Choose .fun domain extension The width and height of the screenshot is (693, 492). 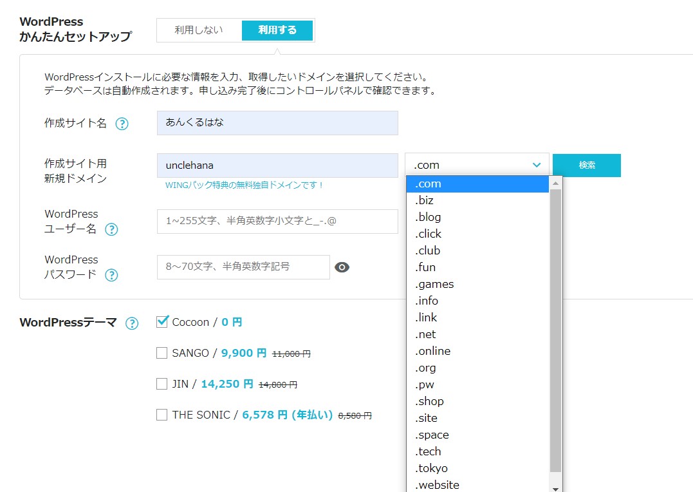pos(477,268)
